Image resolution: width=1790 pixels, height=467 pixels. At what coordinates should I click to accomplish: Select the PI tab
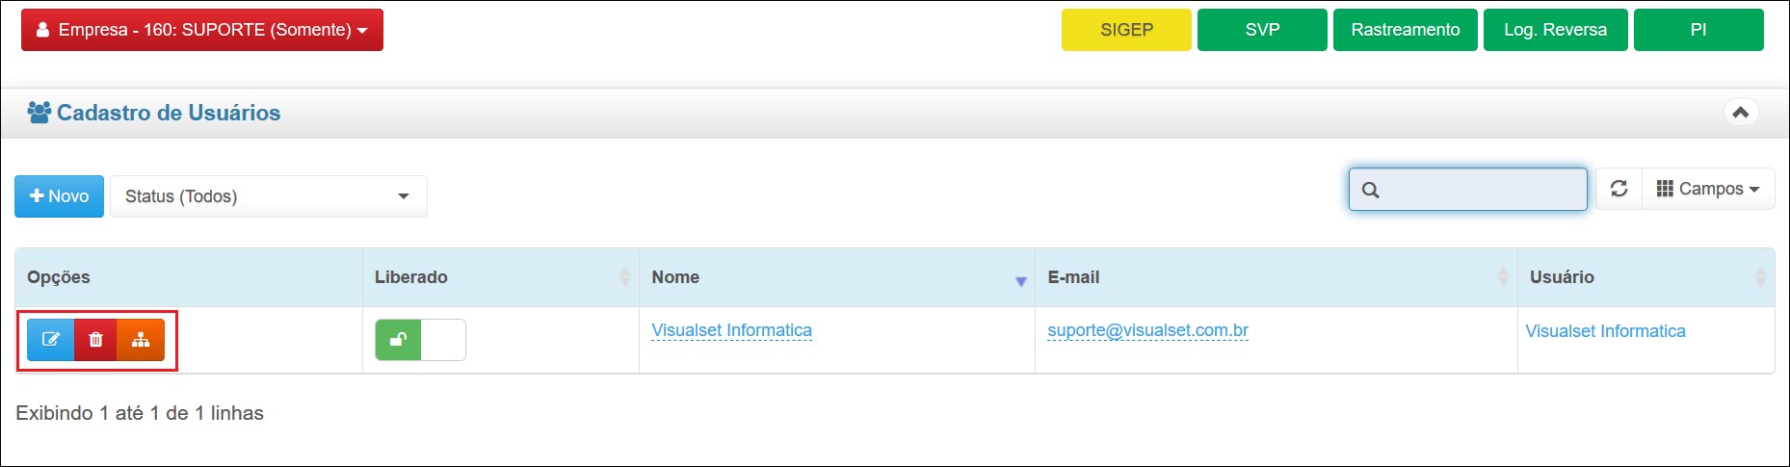pos(1698,30)
